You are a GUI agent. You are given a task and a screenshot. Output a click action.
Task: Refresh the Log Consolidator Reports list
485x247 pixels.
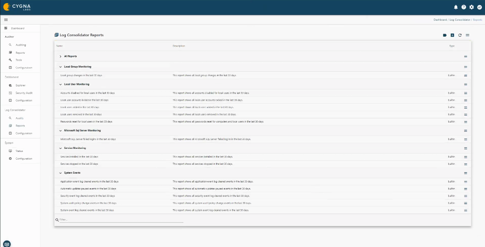pyautogui.click(x=460, y=35)
